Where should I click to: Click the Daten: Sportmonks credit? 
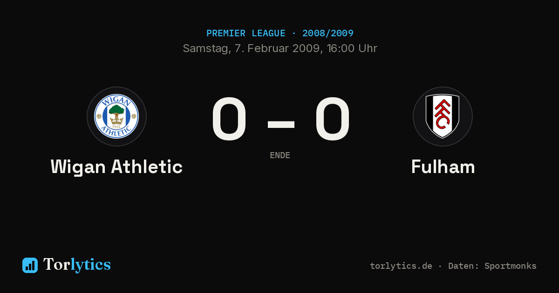coord(492,266)
